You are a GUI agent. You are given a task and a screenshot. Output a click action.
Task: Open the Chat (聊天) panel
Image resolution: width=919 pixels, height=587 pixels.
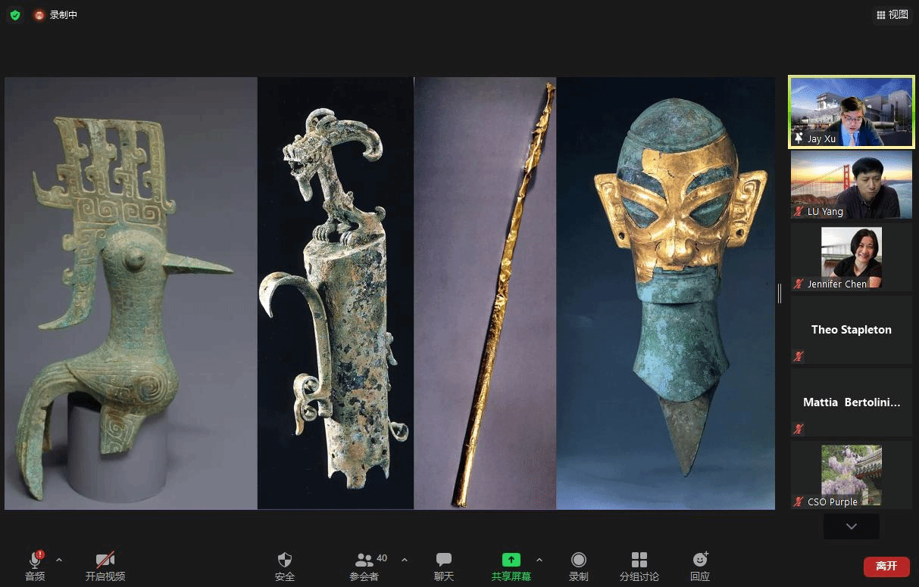click(444, 561)
